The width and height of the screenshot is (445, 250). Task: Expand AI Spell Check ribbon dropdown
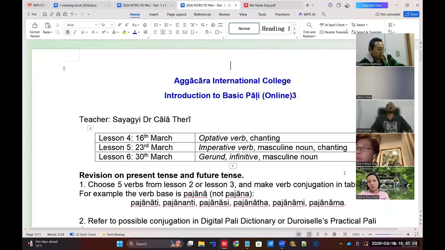[346, 25]
